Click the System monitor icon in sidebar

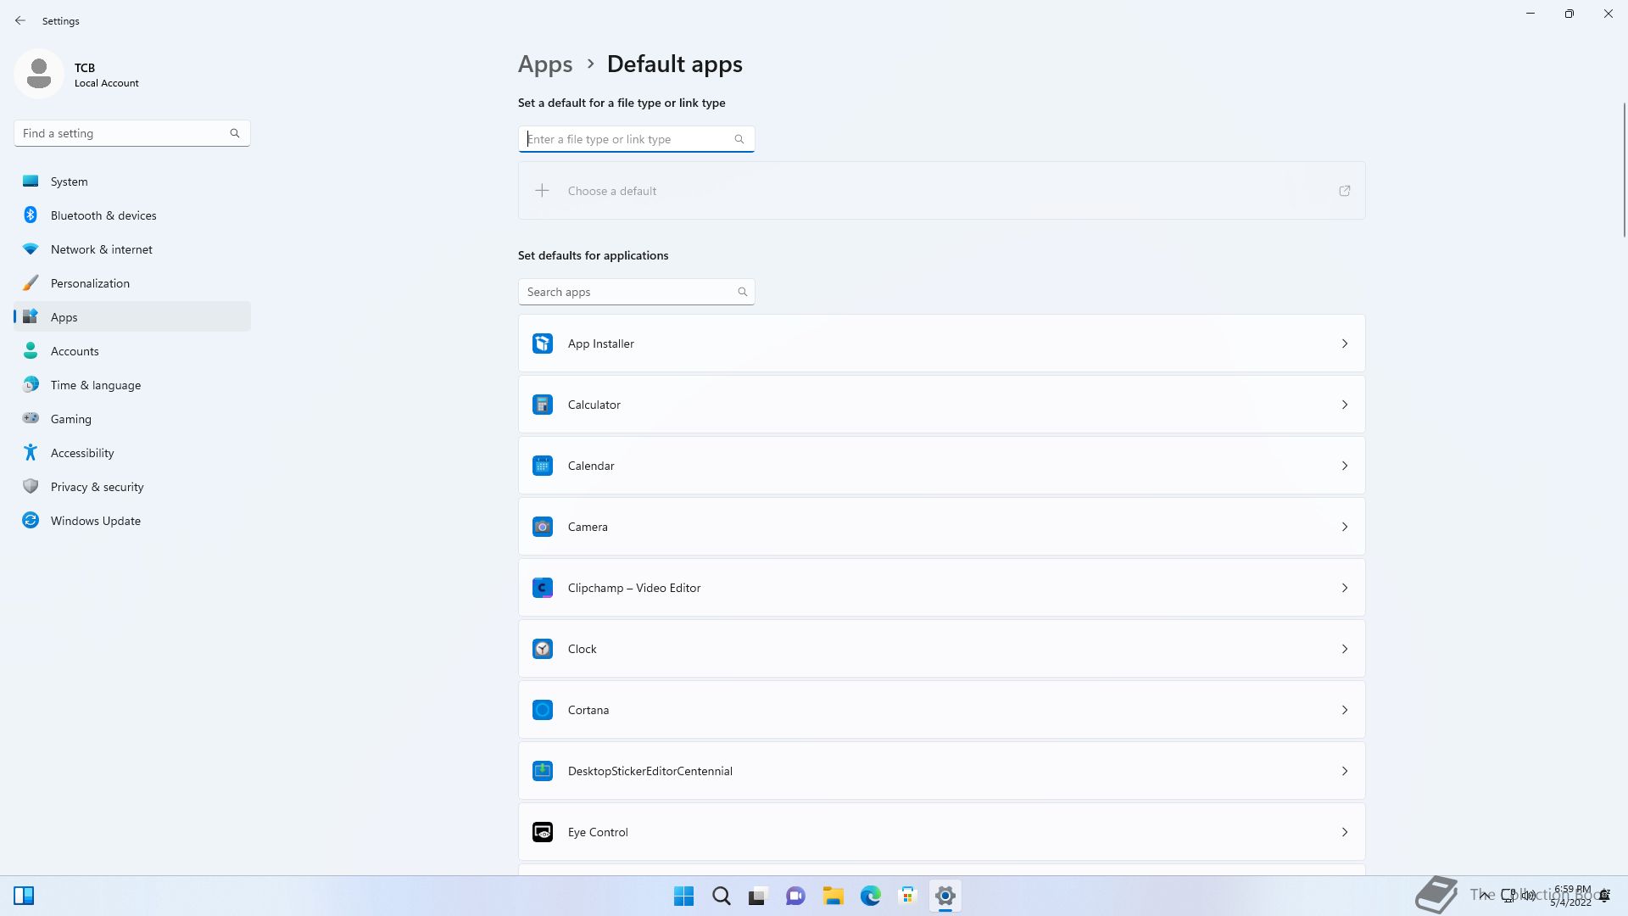pyautogui.click(x=31, y=182)
